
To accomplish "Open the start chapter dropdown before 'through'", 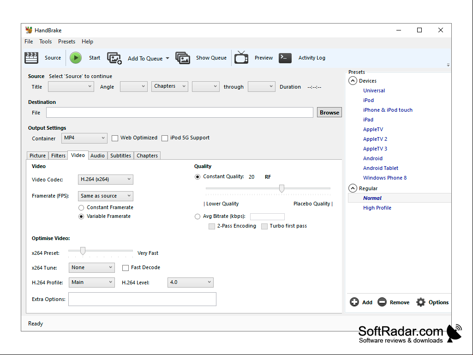I will 206,87.
